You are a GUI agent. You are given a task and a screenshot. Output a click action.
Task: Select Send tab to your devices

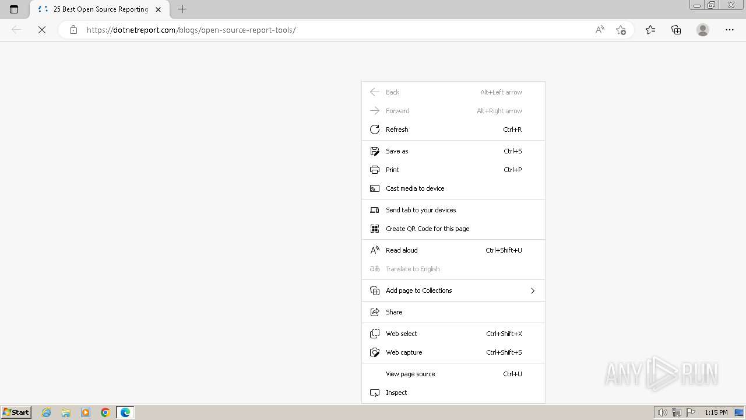[453, 210]
